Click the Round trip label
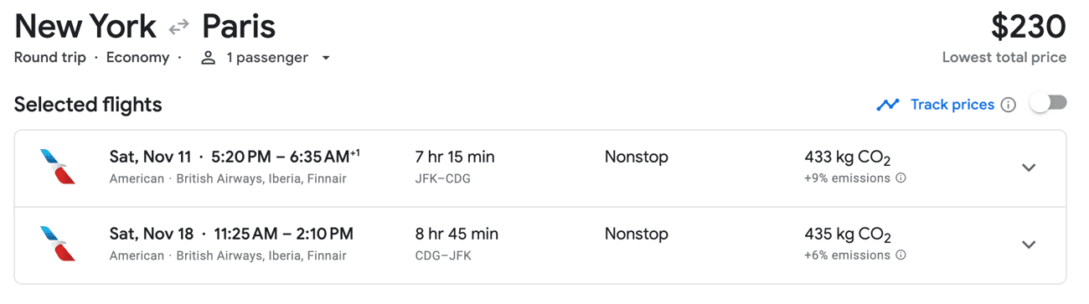 point(50,58)
